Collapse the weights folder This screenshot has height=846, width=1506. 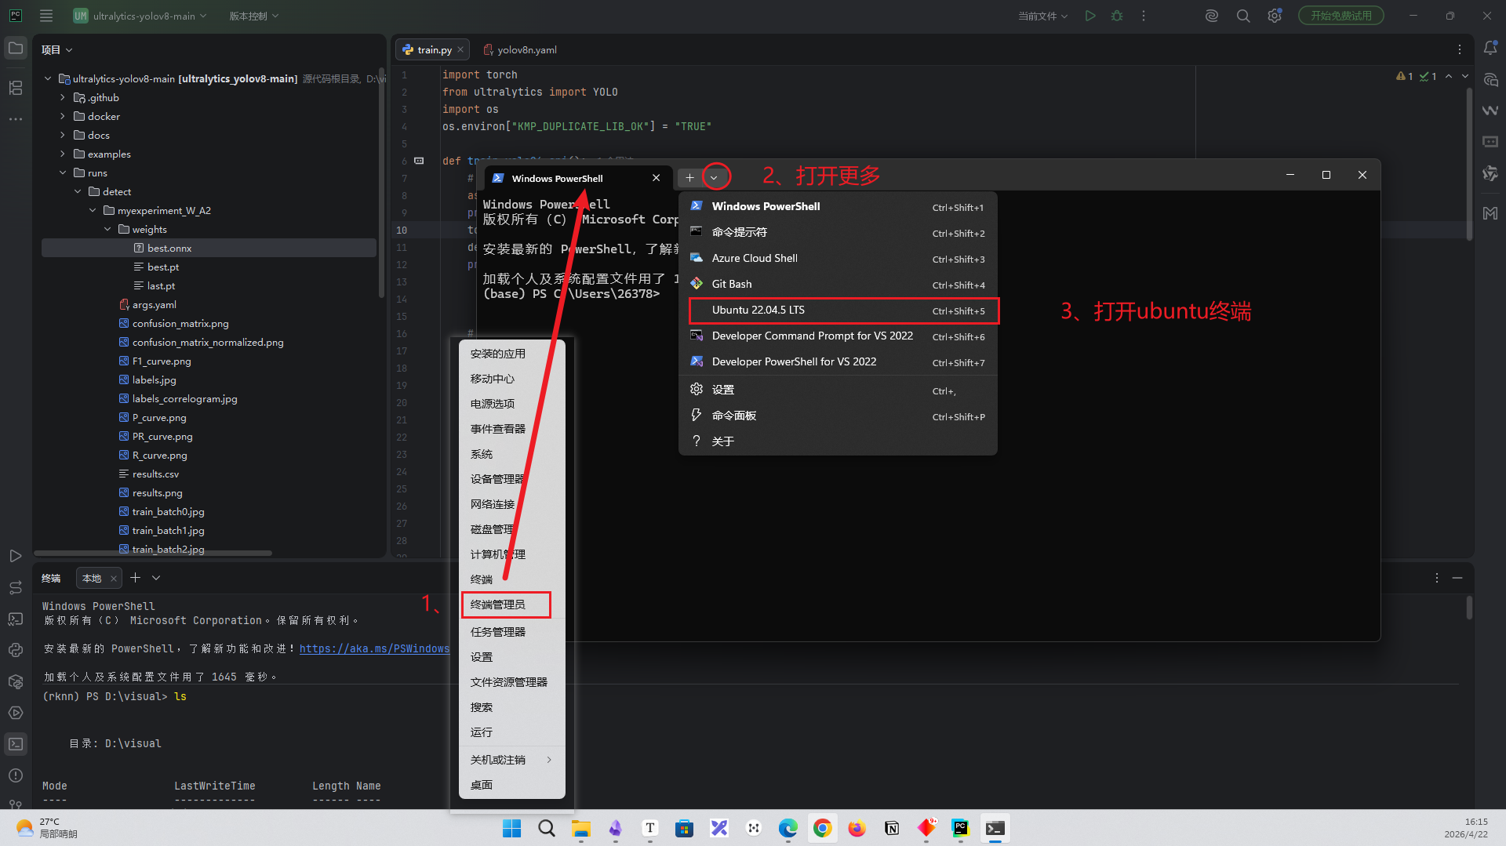coord(107,230)
